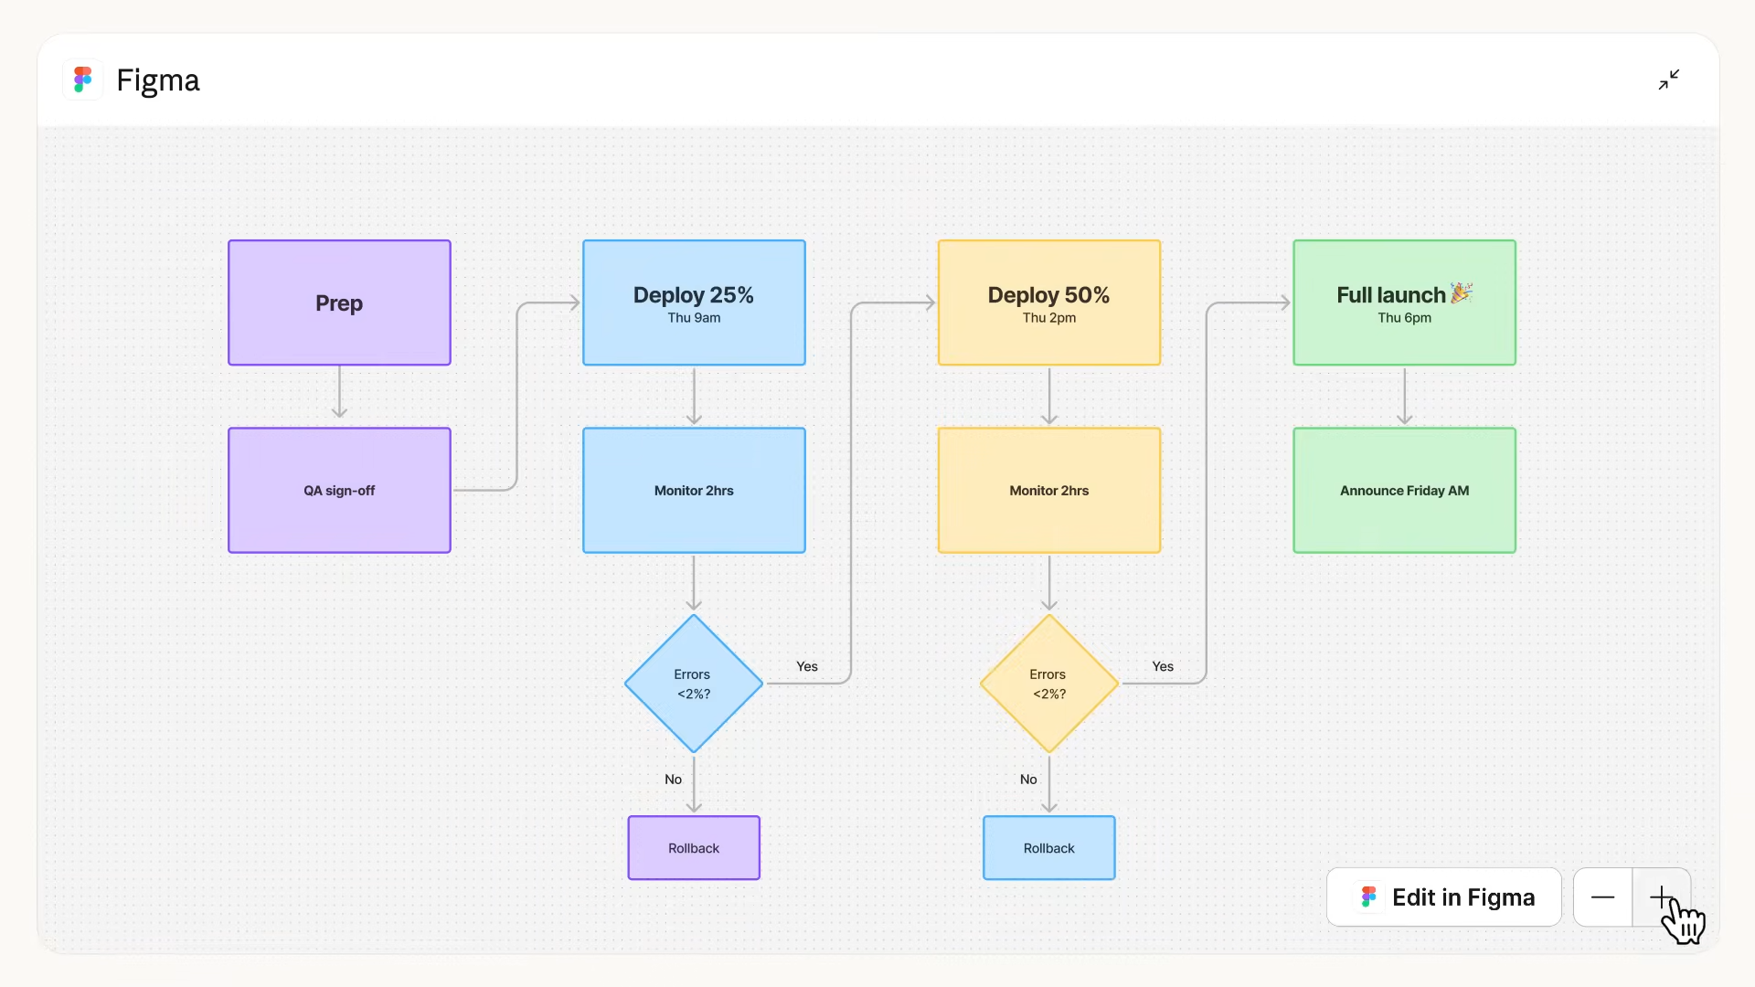Select the Announce Friday AM box
This screenshot has width=1755, height=987.
click(1404, 491)
